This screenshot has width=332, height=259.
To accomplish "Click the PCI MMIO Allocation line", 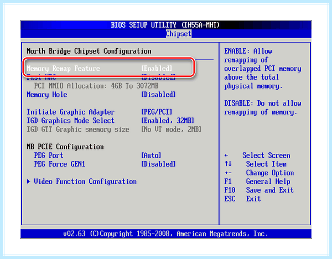I will 96,86.
